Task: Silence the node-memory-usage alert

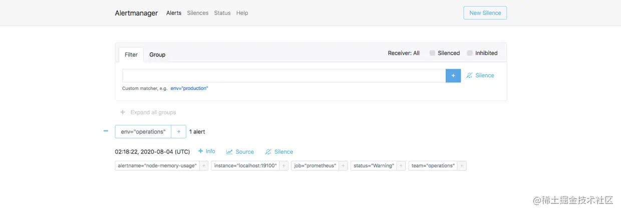Action: tap(279, 151)
